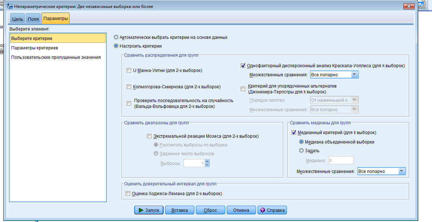Enable Оценка Ходжеса-Лемана checkbox
The width and height of the screenshot is (432, 222).
[127, 194]
